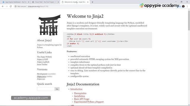
Task: Open the Not secure site info icon
Action: click(15, 6)
